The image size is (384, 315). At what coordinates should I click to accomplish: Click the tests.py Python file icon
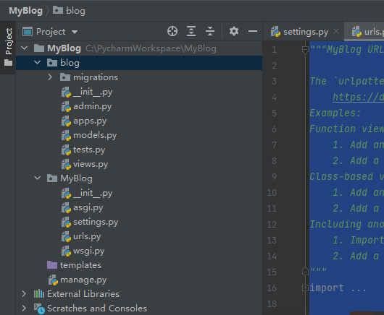66,150
